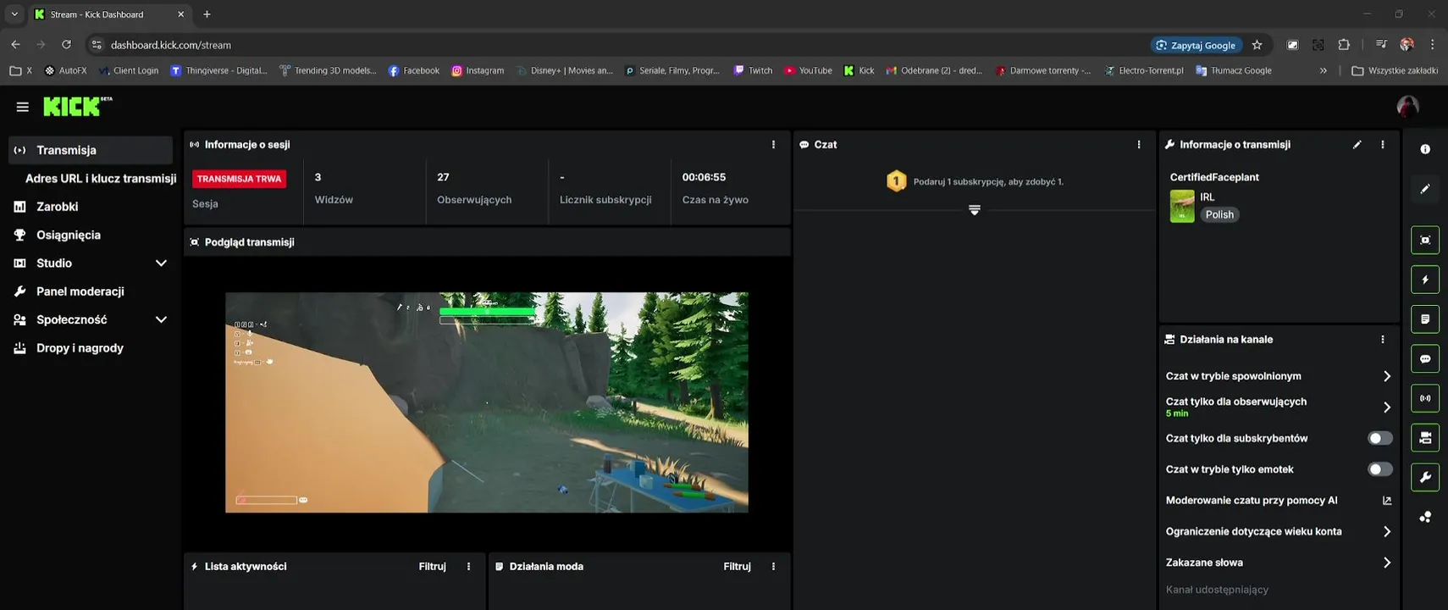Expand the Studio sidebar section

[x=161, y=263]
